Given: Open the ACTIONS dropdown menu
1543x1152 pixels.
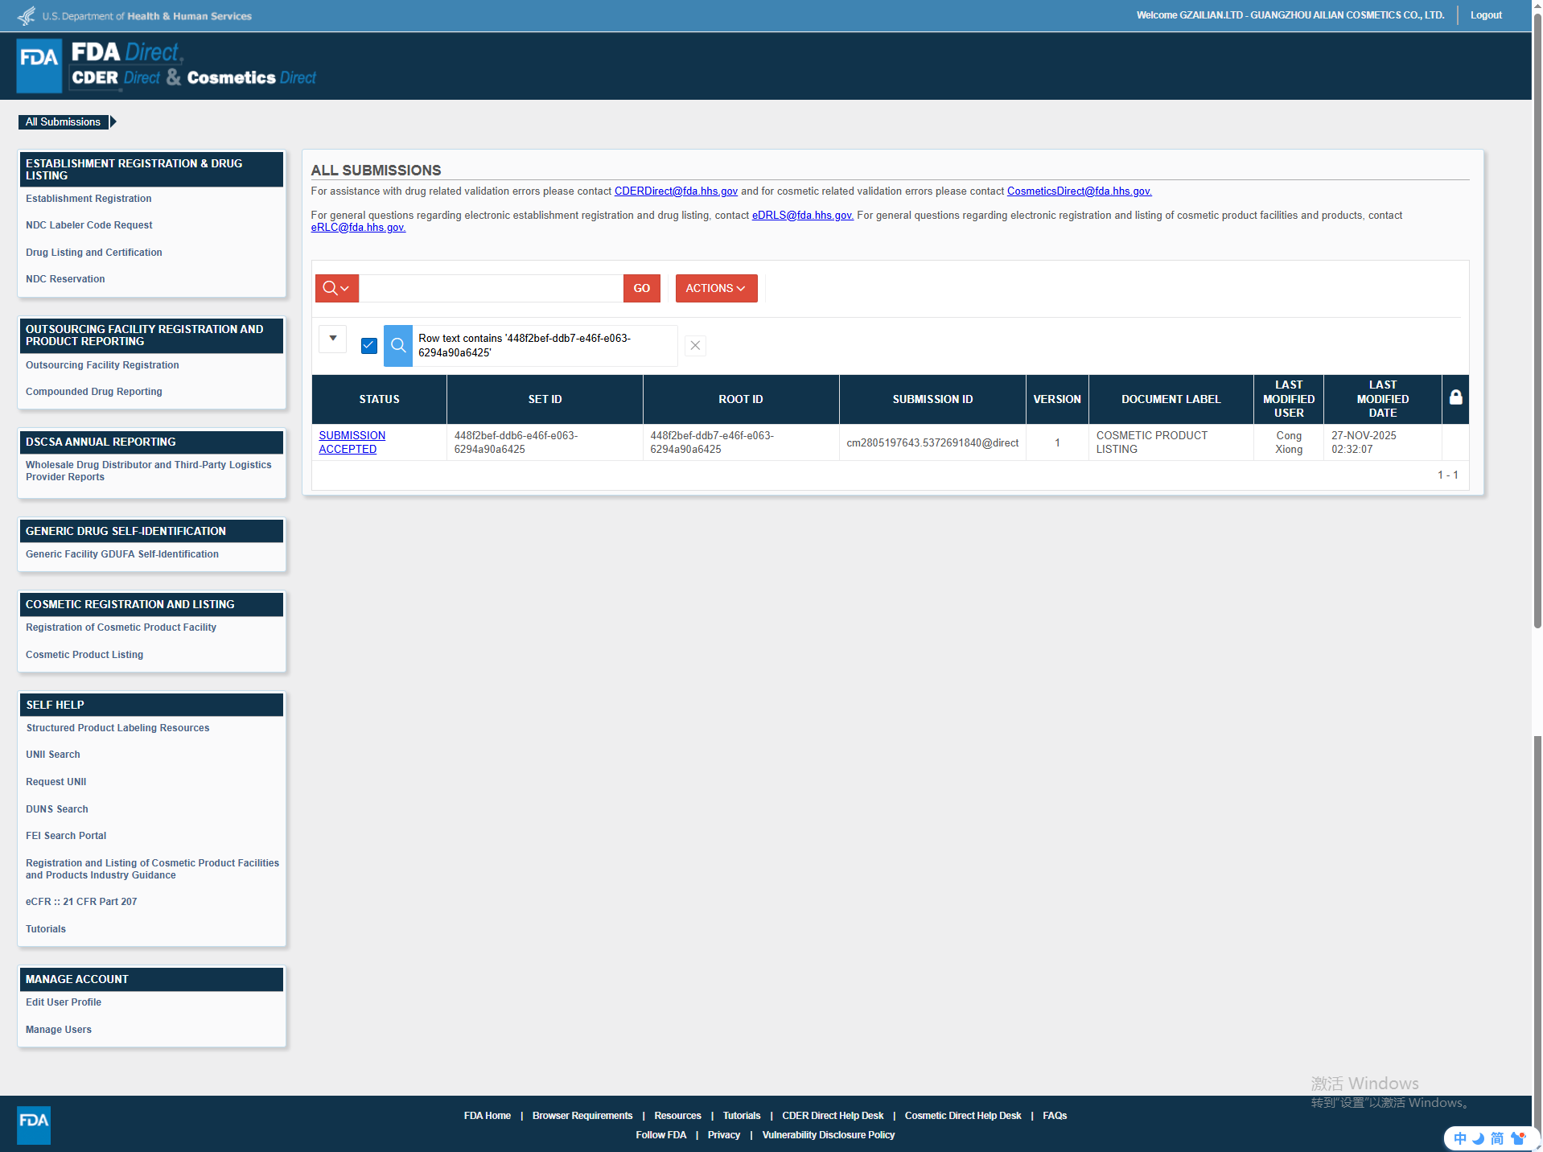Looking at the screenshot, I should point(716,289).
